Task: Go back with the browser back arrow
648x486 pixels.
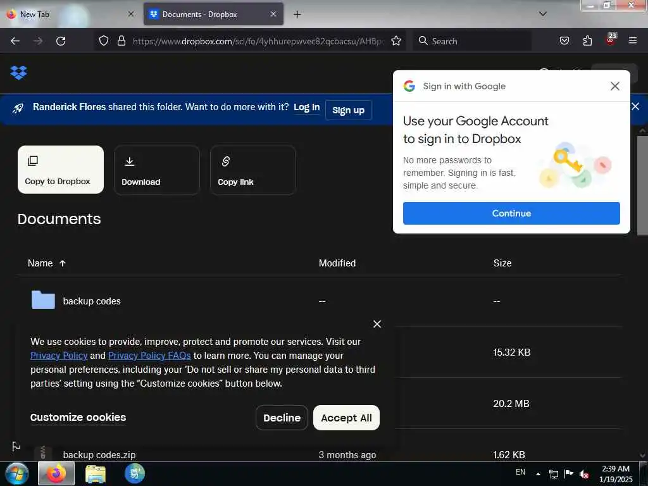Action: point(15,41)
